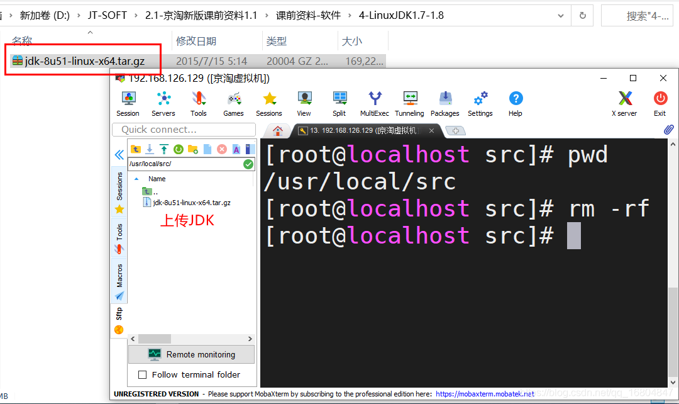Open the home tab icon
This screenshot has height=404, width=679.
(x=278, y=130)
